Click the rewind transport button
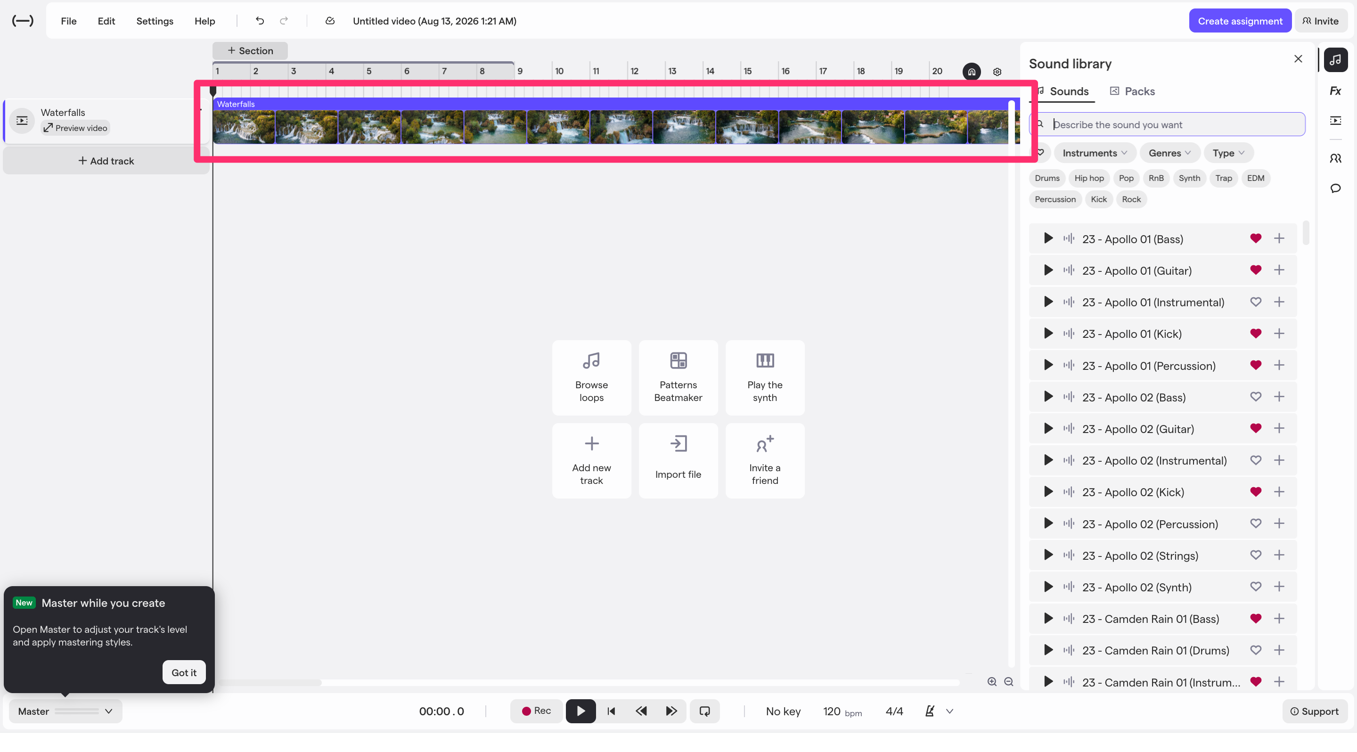 point(641,711)
